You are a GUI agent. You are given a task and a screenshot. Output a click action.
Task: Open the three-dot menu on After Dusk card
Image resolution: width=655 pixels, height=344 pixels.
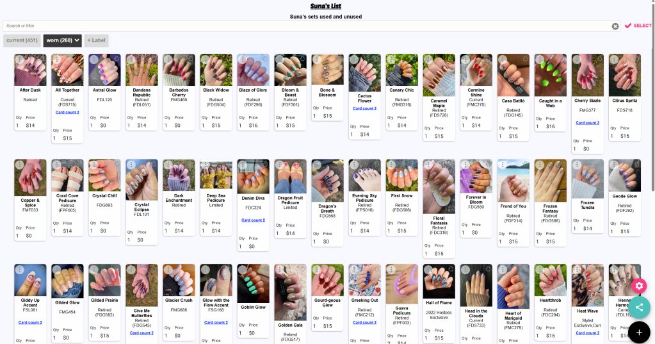click(x=20, y=60)
